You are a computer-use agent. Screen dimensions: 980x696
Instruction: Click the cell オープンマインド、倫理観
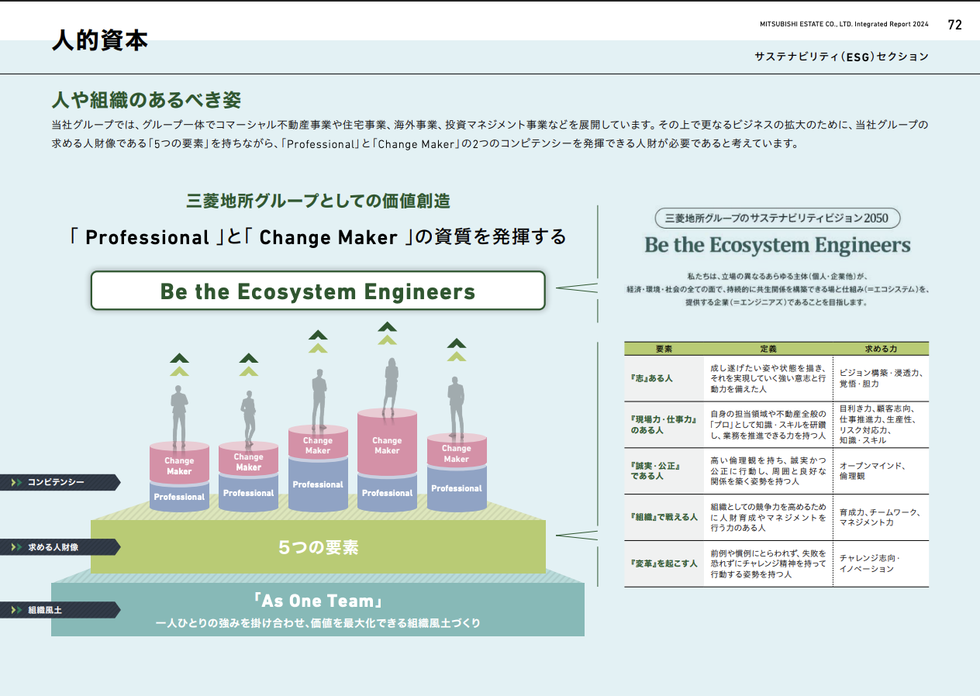click(873, 471)
